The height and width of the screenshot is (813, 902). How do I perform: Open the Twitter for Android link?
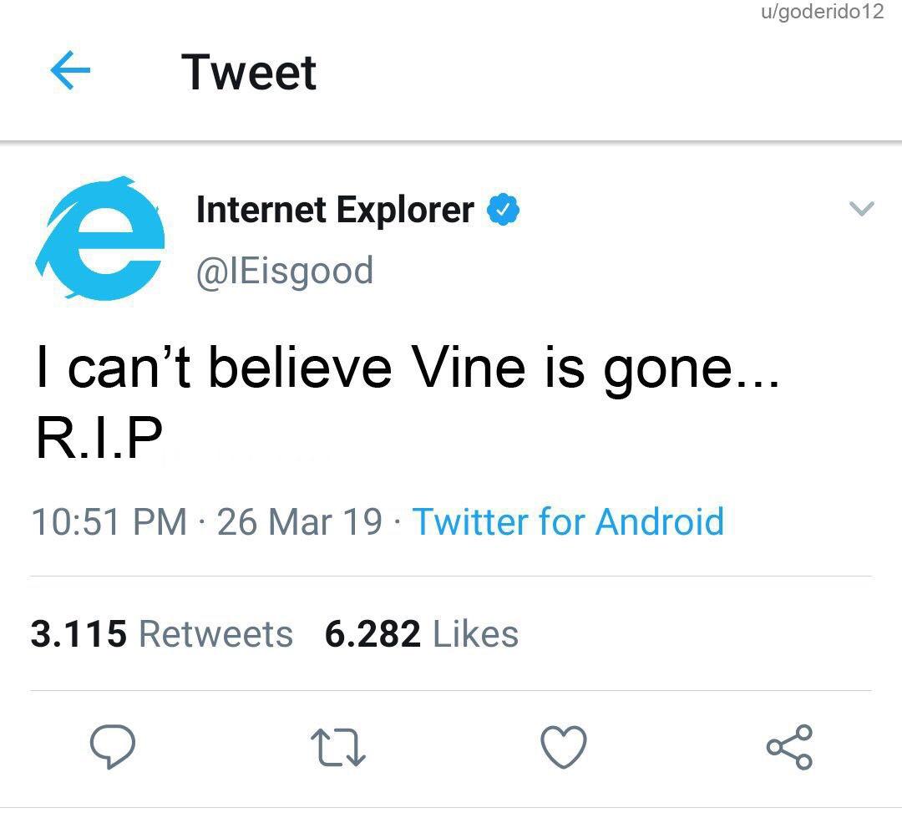(x=569, y=522)
